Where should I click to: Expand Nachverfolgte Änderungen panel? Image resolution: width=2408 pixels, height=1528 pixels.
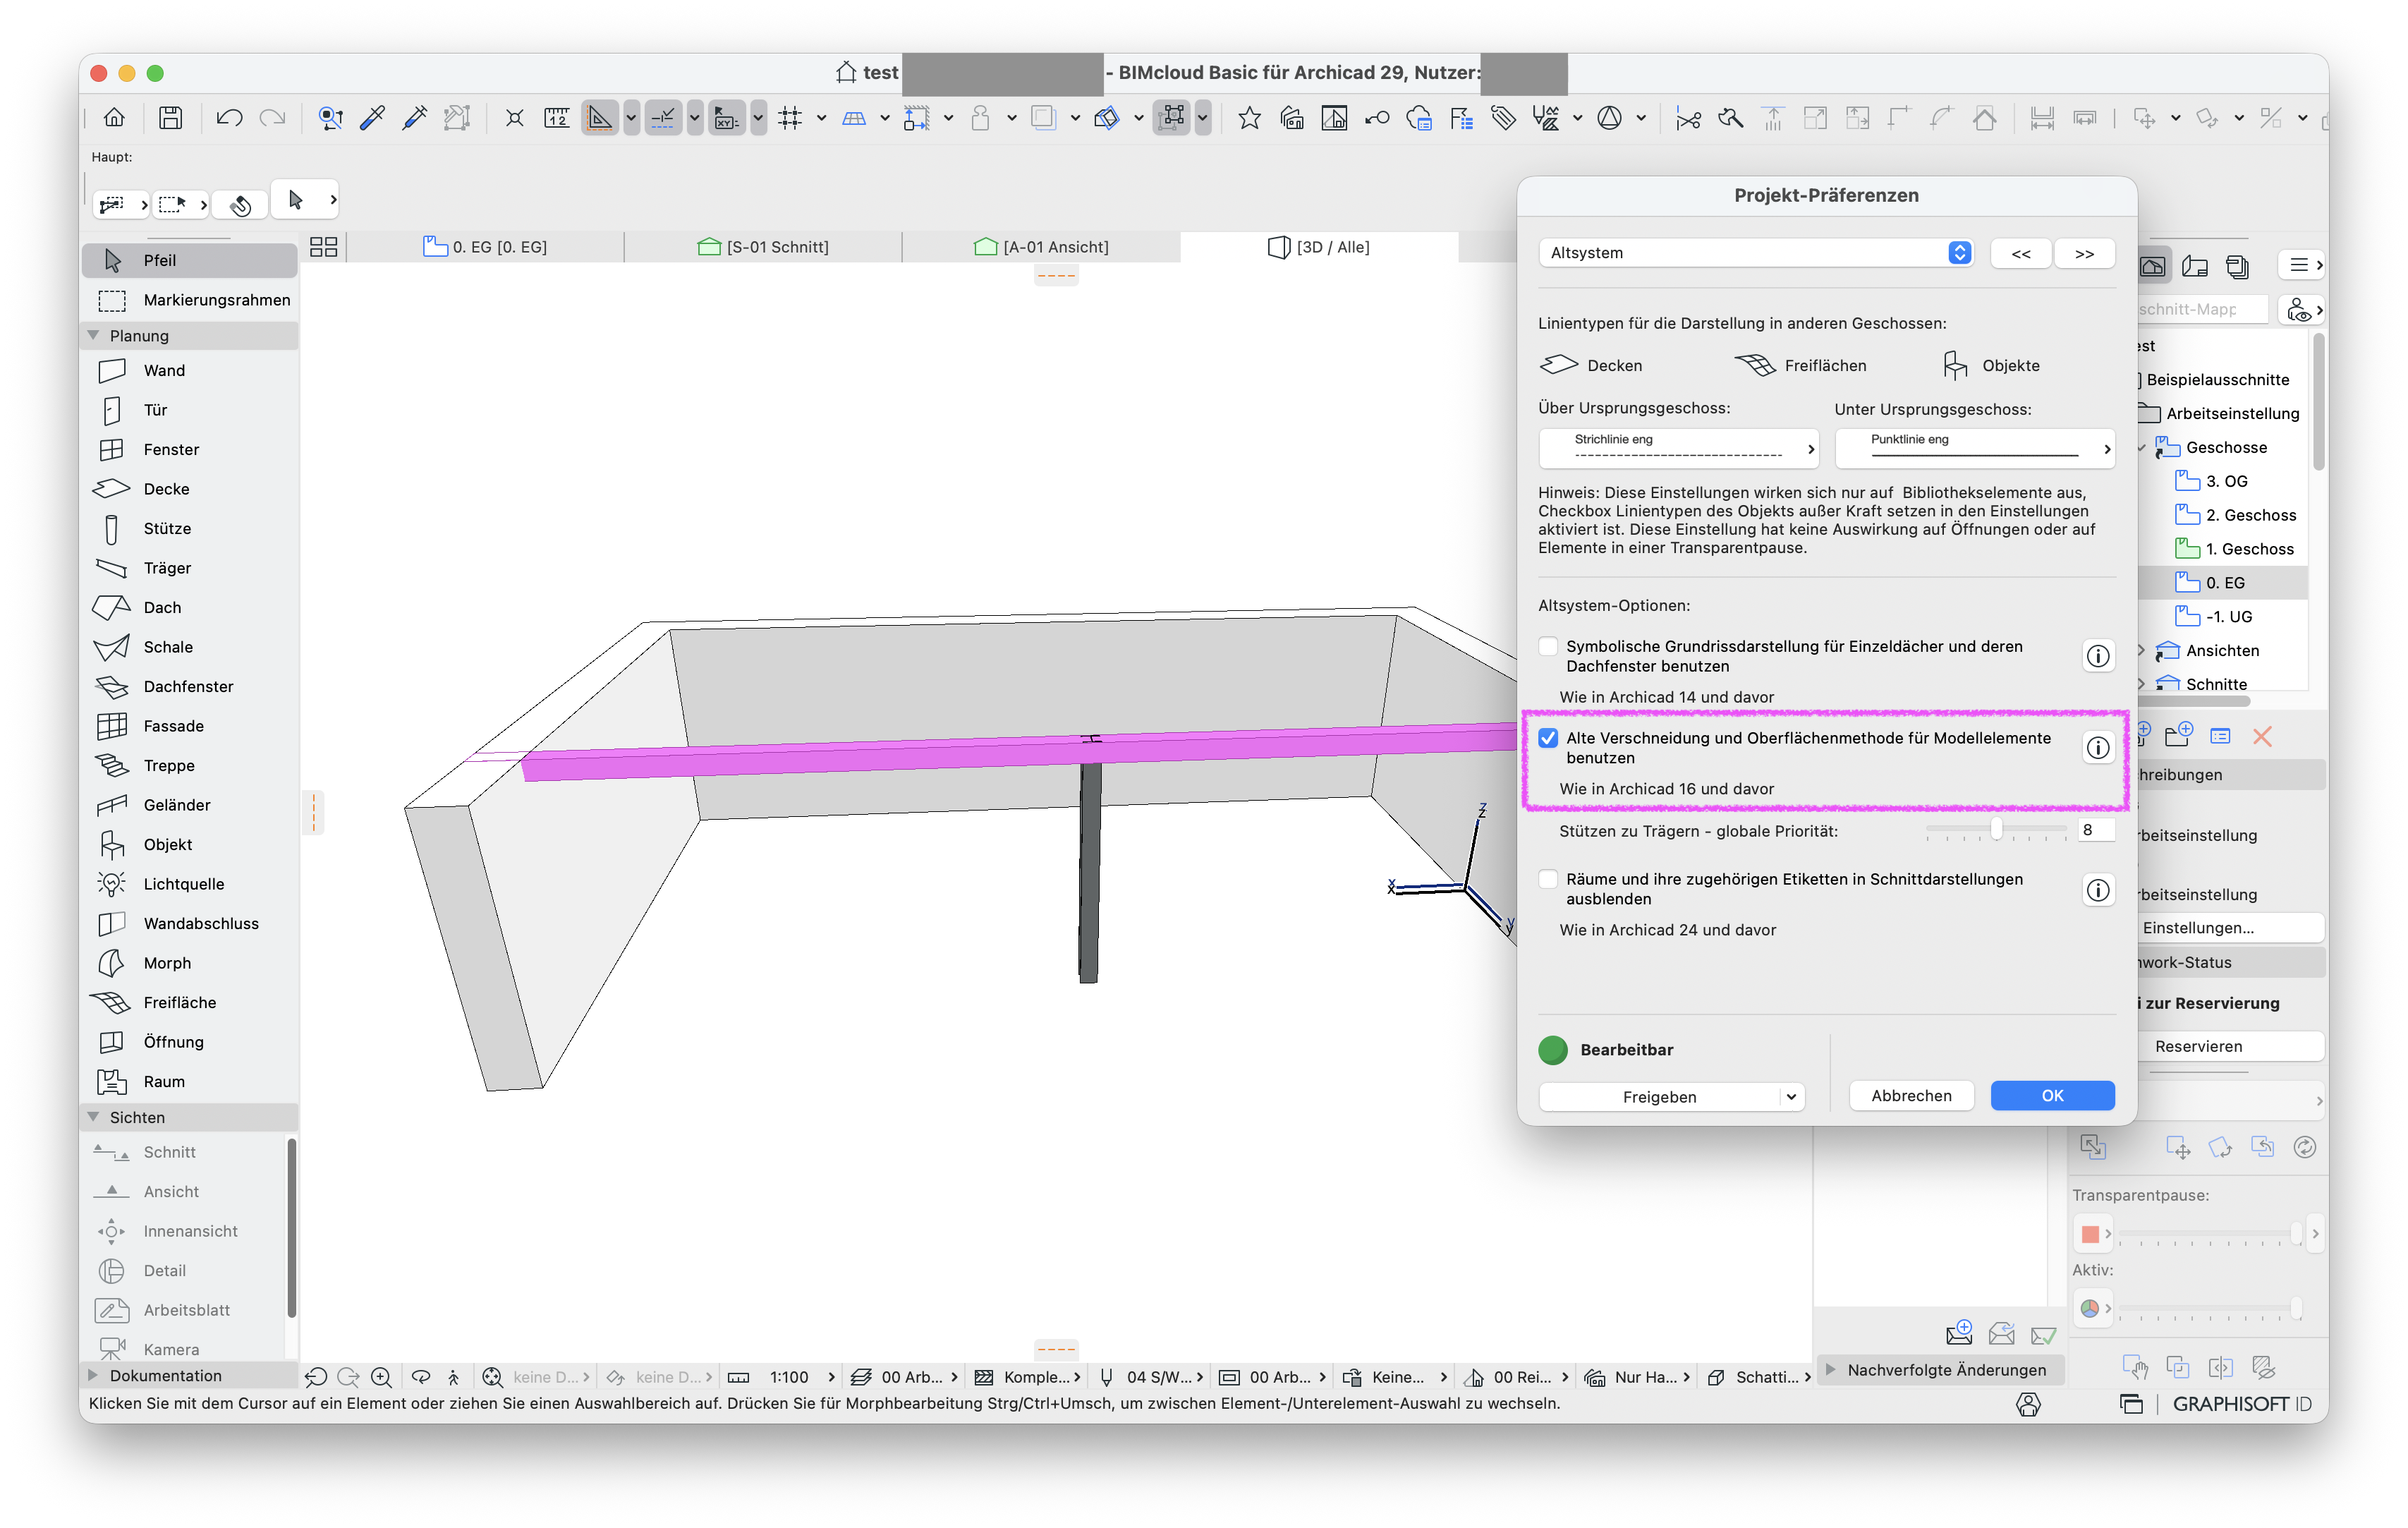(x=1831, y=1369)
